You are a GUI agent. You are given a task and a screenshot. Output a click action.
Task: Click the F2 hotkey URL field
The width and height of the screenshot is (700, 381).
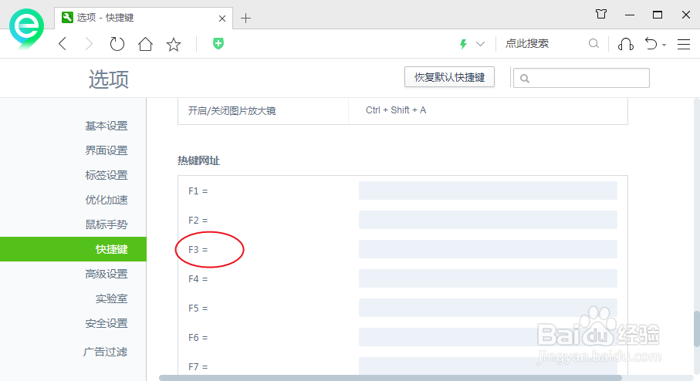[488, 220]
